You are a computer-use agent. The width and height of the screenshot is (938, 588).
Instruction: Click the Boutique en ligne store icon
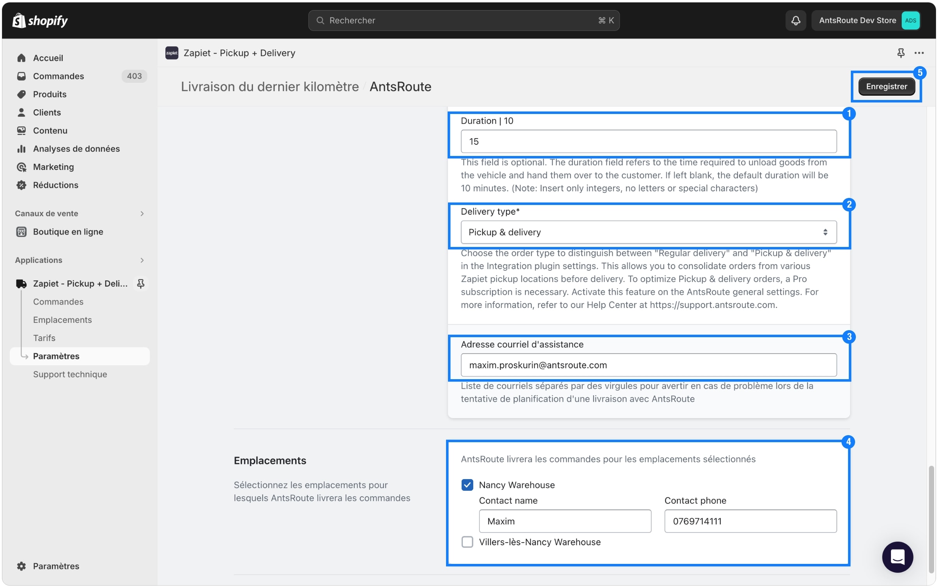click(x=21, y=232)
